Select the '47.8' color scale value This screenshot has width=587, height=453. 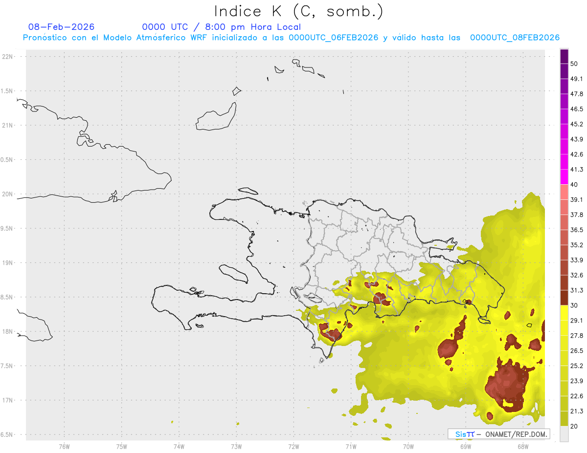coord(577,94)
